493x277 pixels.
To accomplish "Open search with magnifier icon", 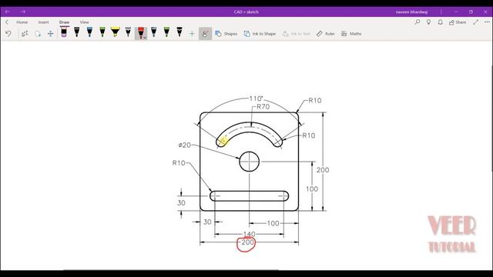I will 418,22.
